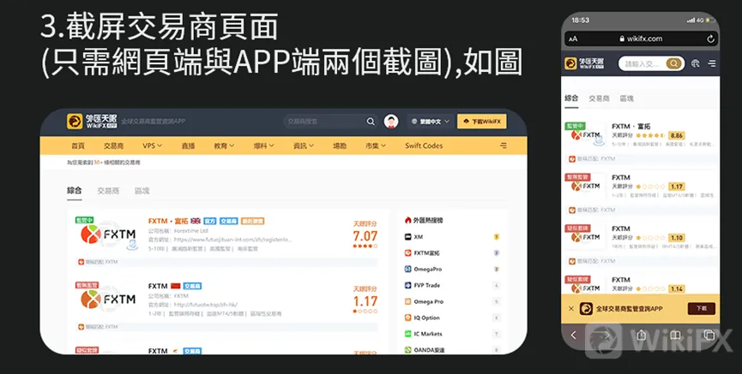The height and width of the screenshot is (374, 742).
Task: Tap the 8.86 score badge on phone
Action: tap(677, 135)
